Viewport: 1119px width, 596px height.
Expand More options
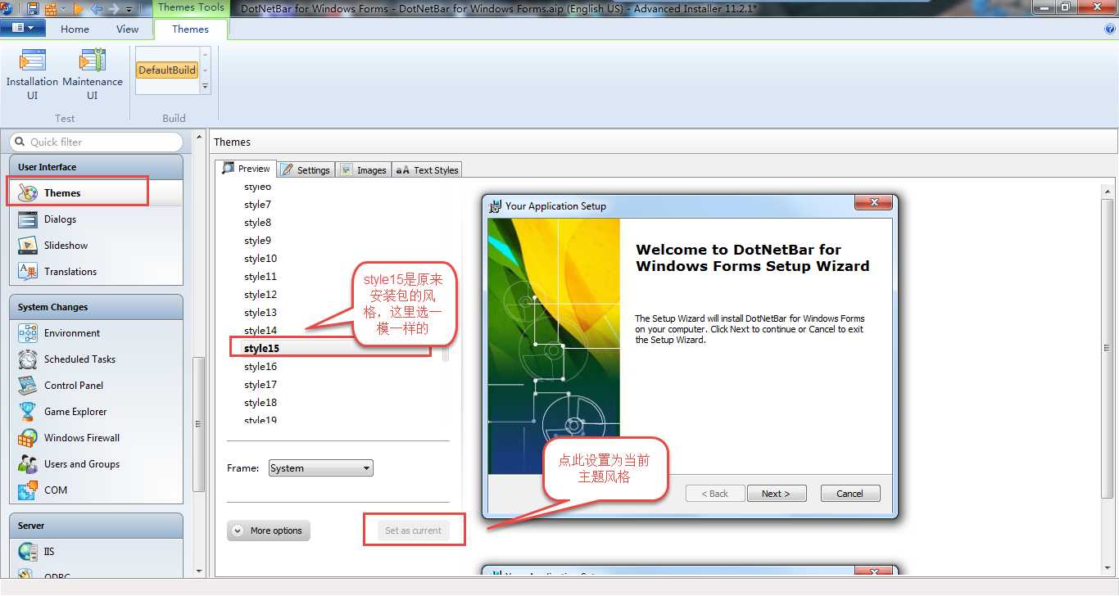pos(269,531)
